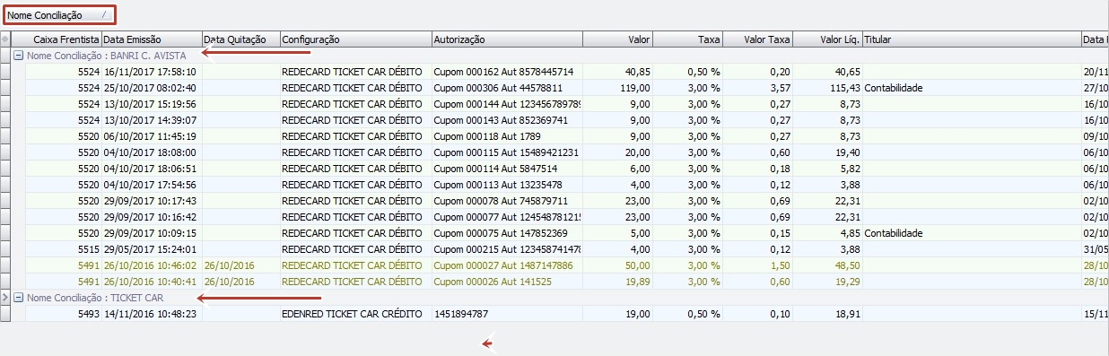Click emission date 06/10/2017 11:45:19
The height and width of the screenshot is (356, 1109).
pos(151,135)
